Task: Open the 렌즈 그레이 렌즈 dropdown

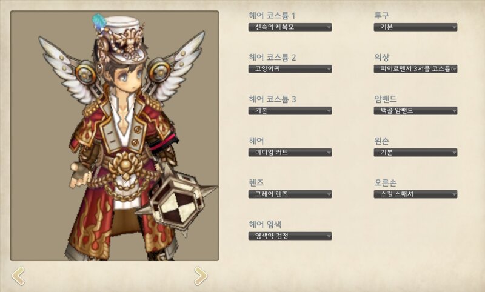Action: coord(290,194)
